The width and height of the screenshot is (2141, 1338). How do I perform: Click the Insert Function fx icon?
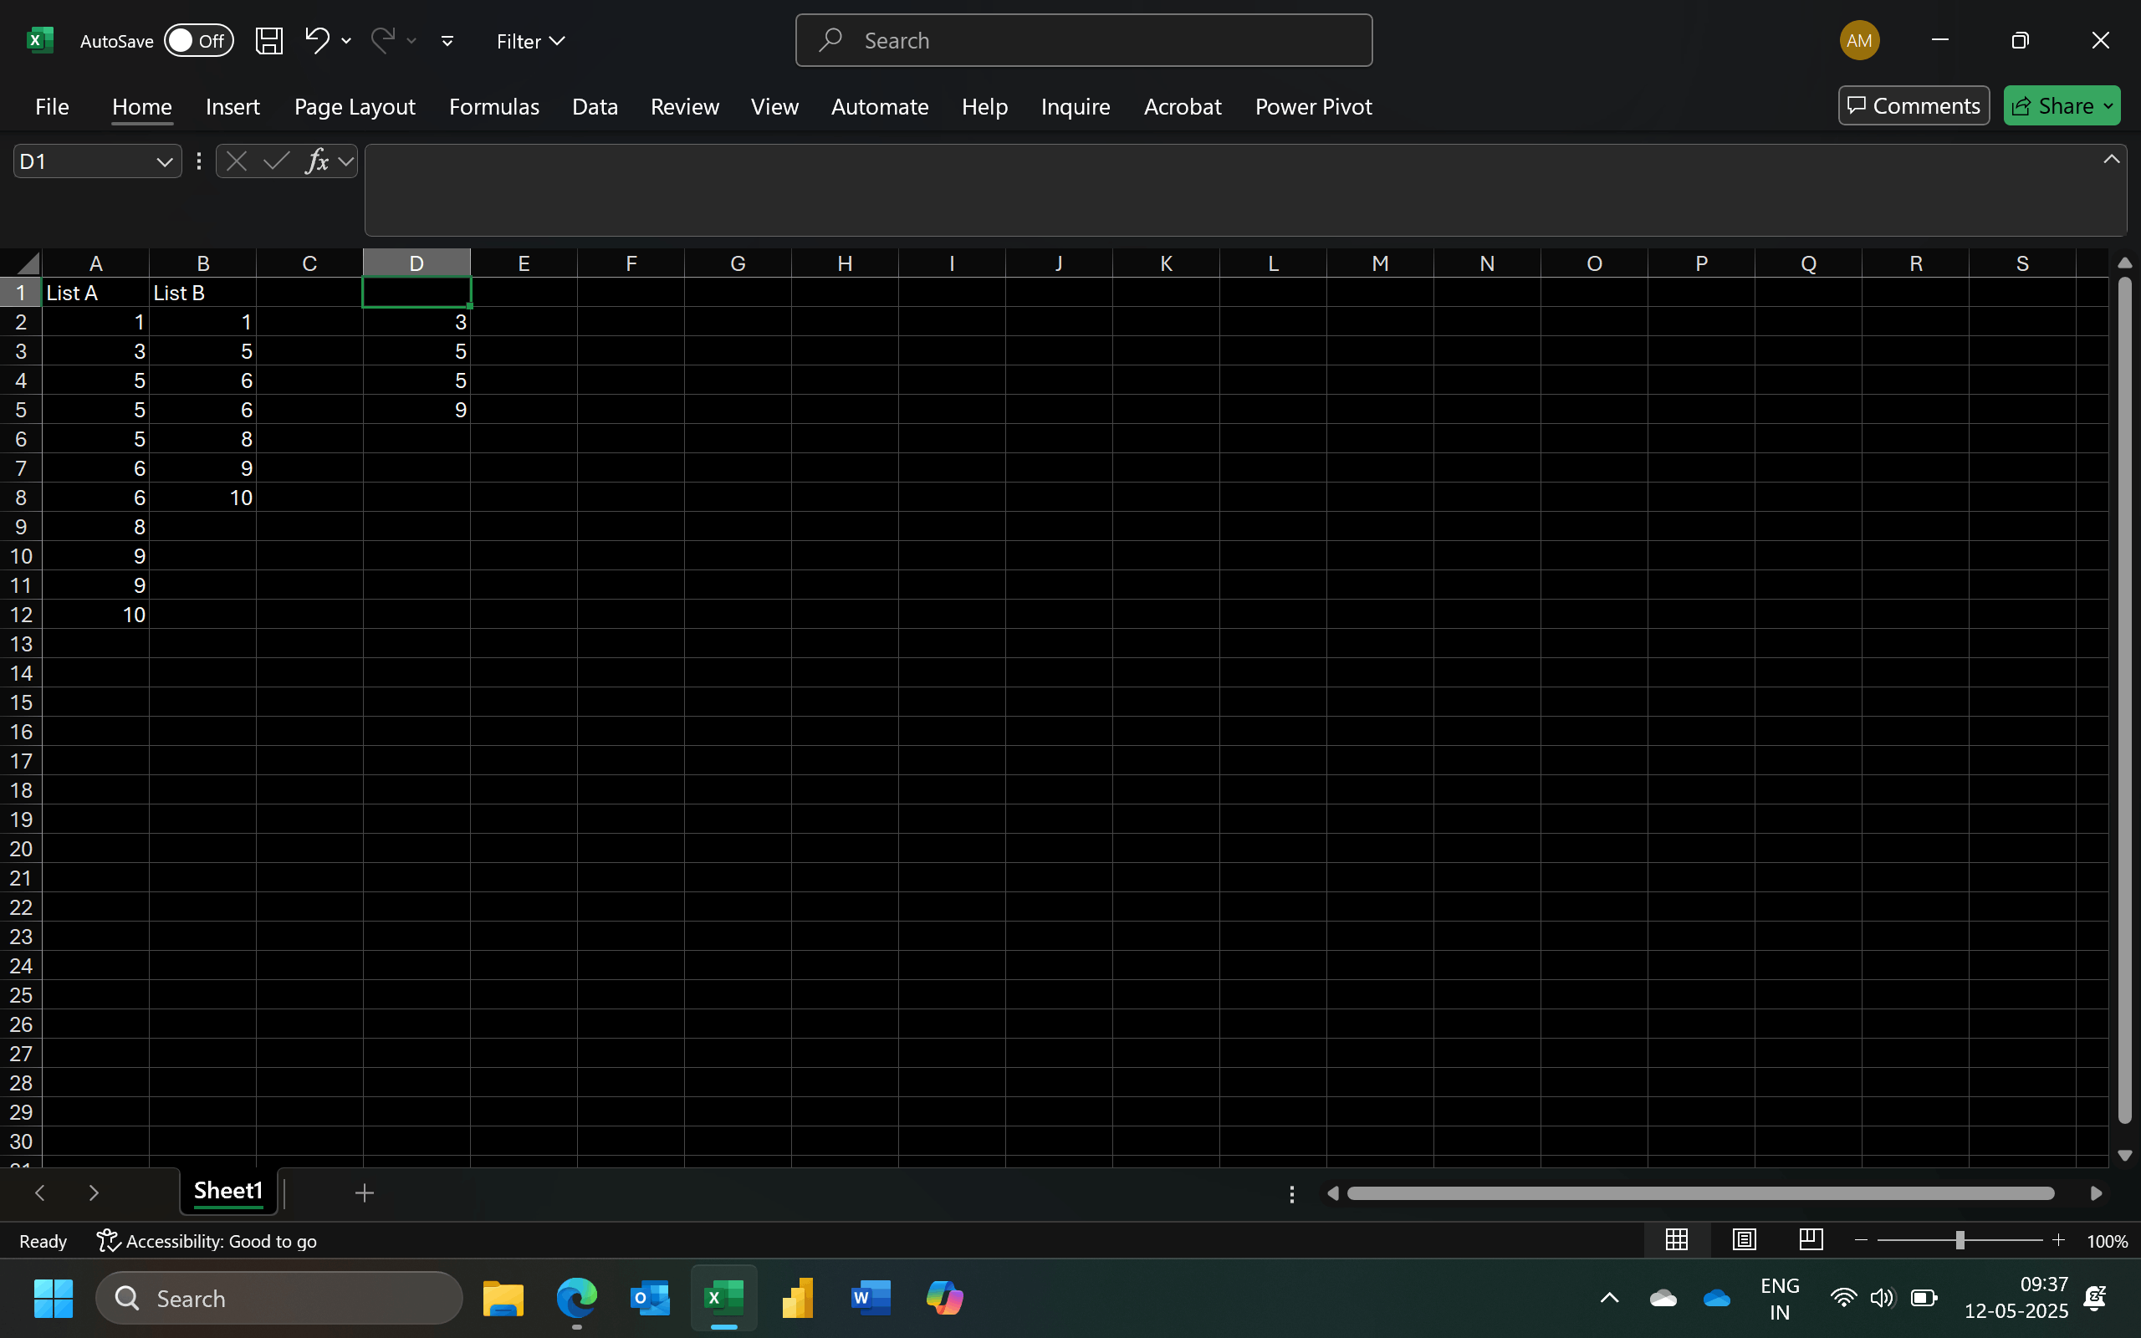point(317,161)
